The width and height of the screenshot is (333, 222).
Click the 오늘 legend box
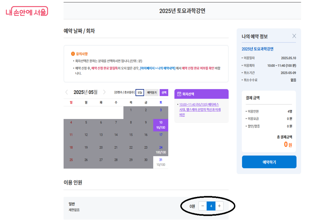140,92
